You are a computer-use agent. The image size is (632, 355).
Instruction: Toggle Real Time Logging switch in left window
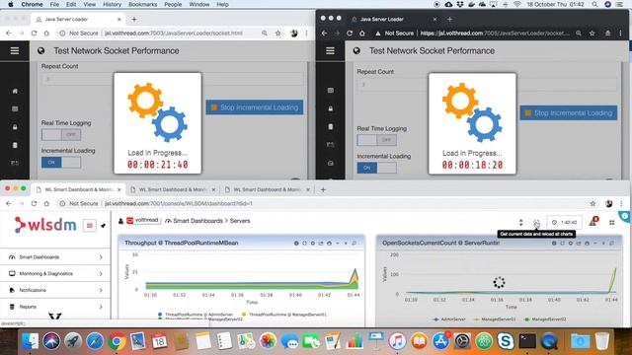pos(61,135)
